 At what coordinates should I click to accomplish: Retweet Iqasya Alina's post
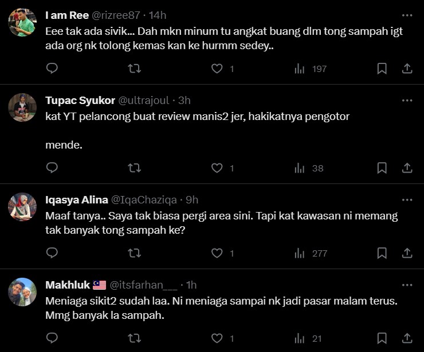[134, 253]
